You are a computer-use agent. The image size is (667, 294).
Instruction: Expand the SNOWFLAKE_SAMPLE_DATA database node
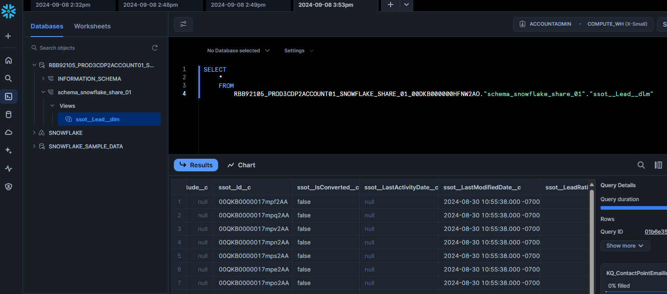(34, 147)
